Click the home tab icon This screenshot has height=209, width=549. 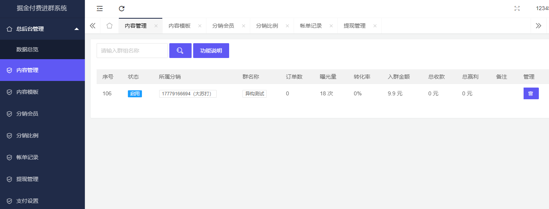(x=109, y=26)
